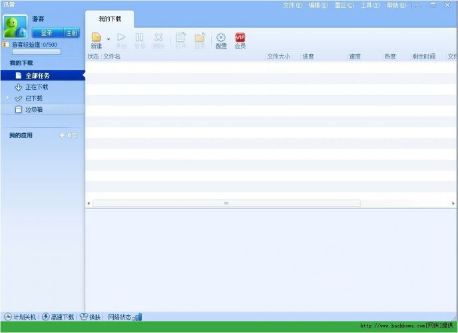Expand the 已下载 tree node
The width and height of the screenshot is (458, 333).
7,98
